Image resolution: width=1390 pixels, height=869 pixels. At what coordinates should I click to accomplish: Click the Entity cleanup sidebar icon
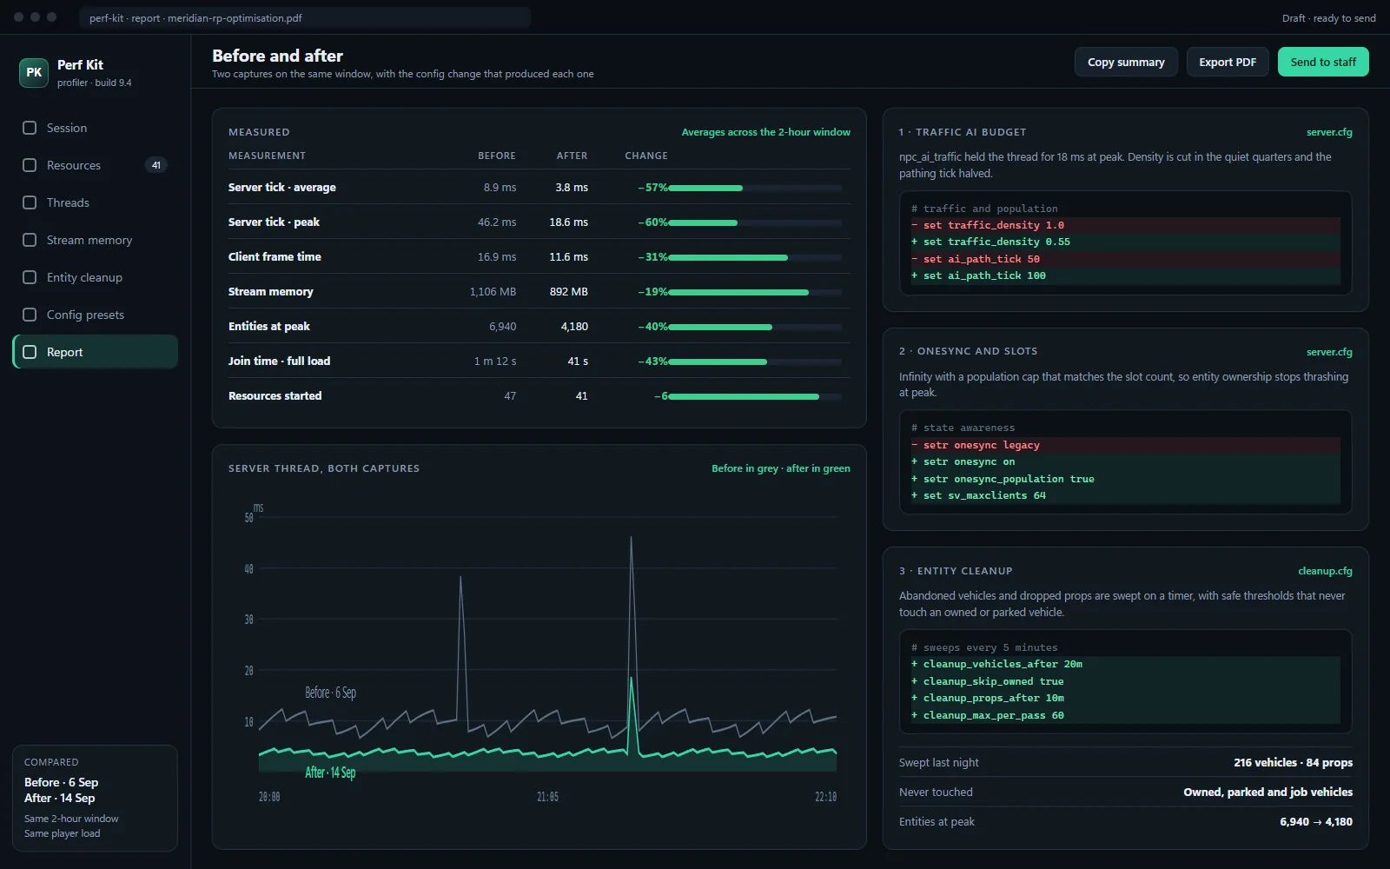pos(30,277)
